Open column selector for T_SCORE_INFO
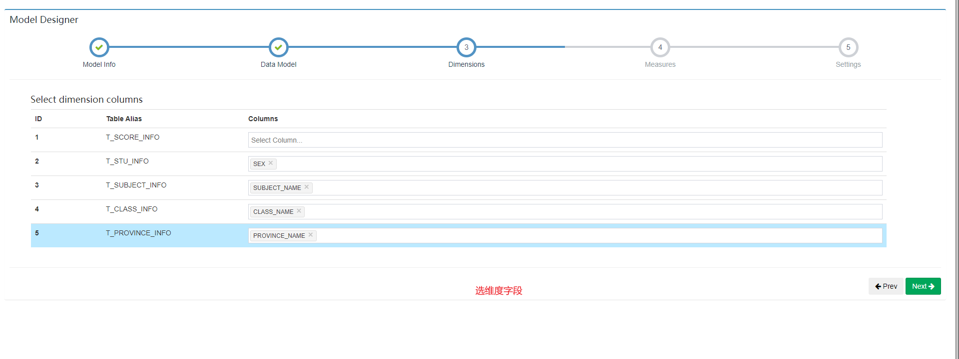Image resolution: width=959 pixels, height=359 pixels. [x=565, y=140]
